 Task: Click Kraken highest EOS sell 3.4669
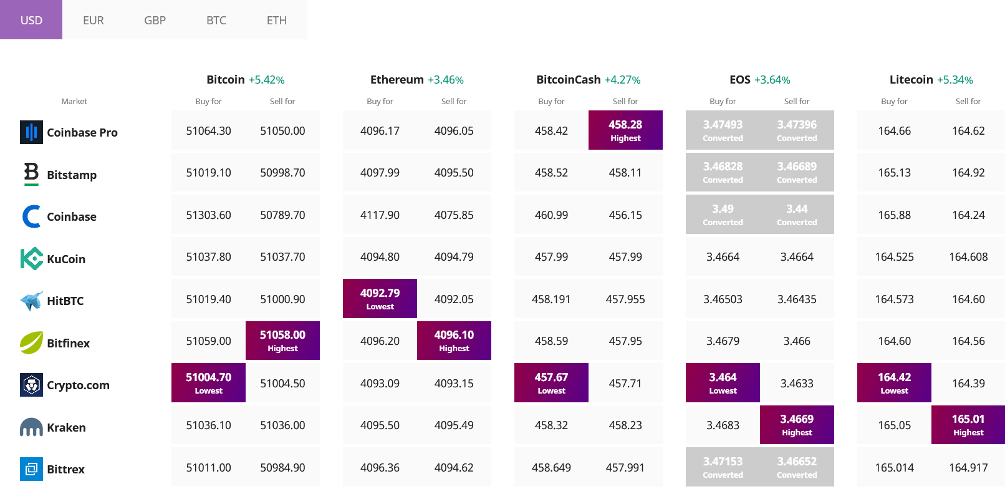797,425
